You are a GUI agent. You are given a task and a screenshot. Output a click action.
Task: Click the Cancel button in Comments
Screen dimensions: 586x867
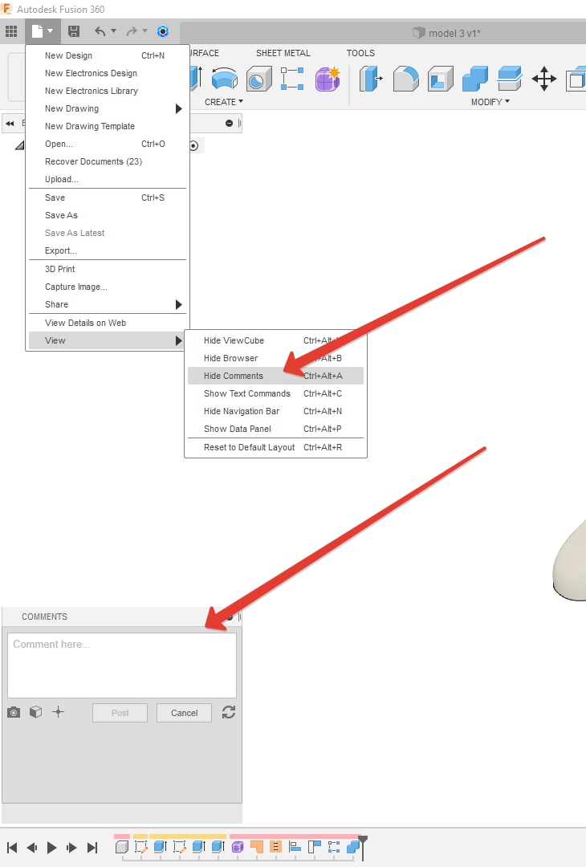click(x=184, y=713)
